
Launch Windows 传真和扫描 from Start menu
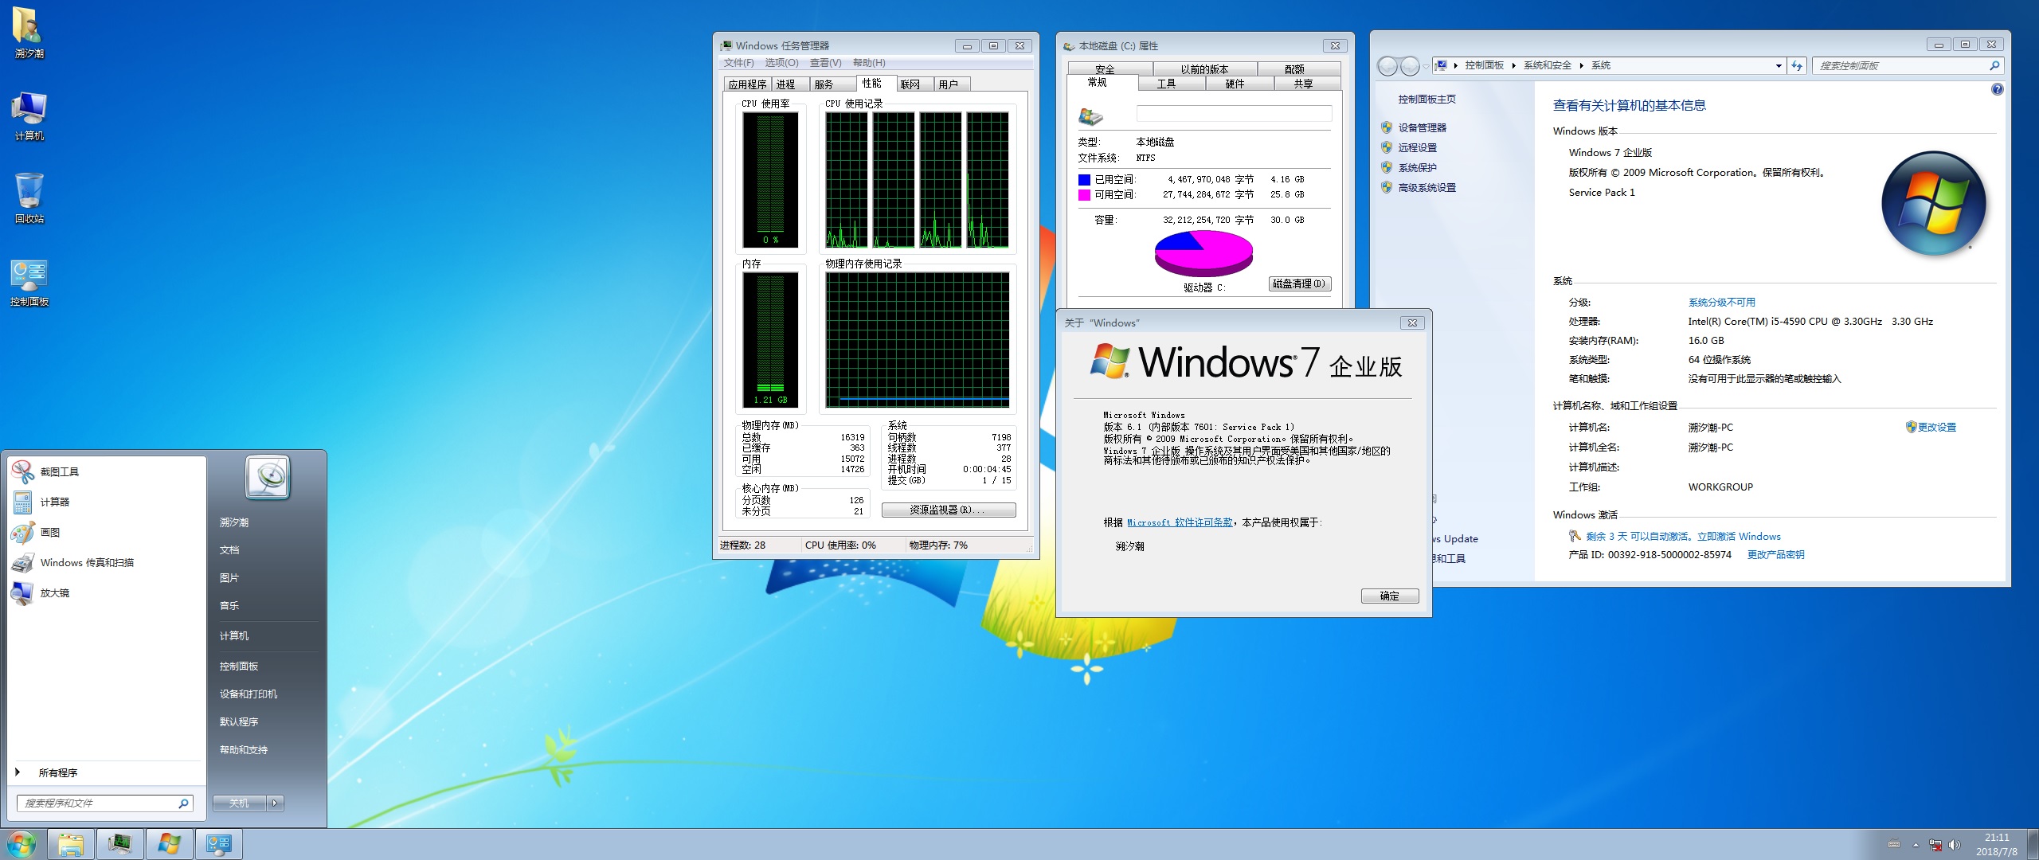[107, 562]
